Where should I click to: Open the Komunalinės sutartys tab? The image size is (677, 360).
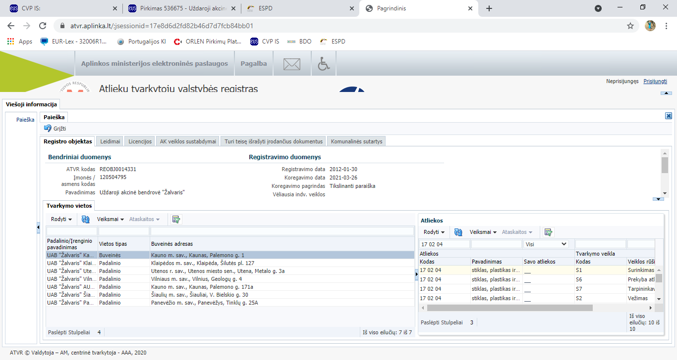click(357, 141)
